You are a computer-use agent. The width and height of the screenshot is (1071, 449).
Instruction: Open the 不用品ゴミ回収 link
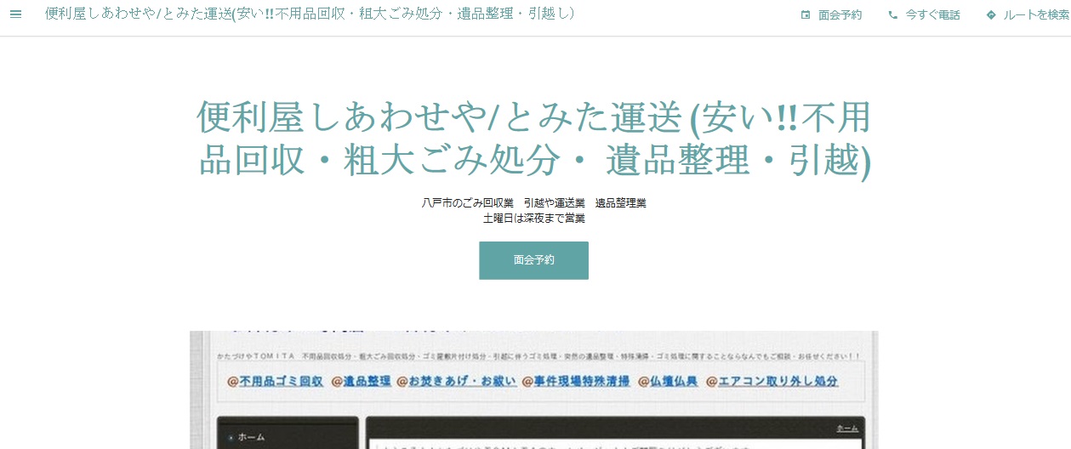281,381
